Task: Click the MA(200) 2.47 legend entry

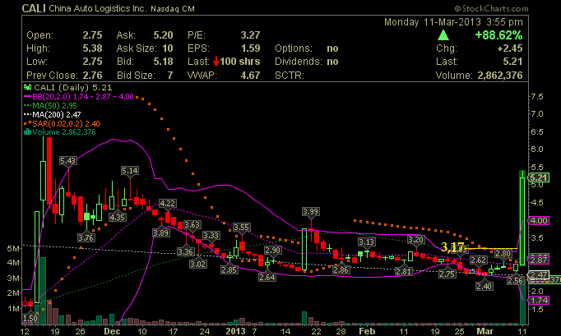Action: pyautogui.click(x=53, y=114)
